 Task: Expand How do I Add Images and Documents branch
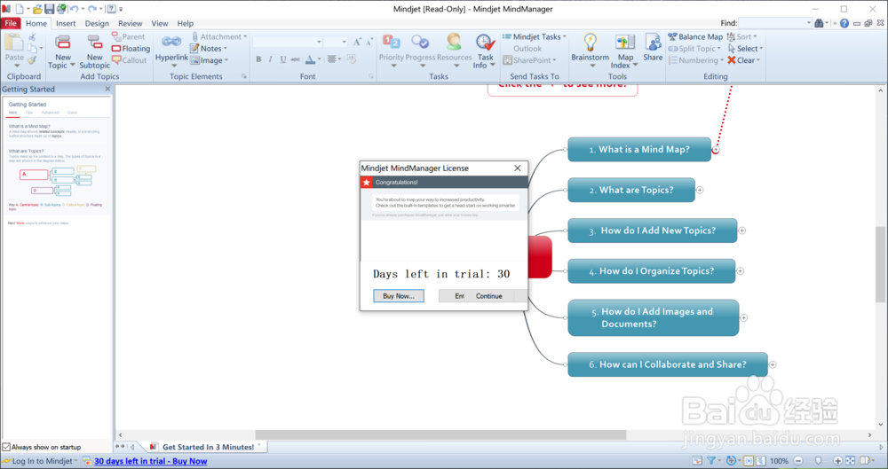pos(743,318)
